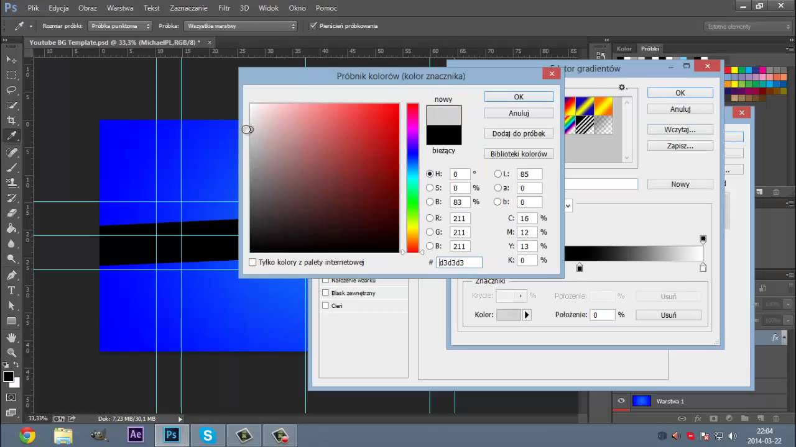Select the Rectangular Marquee tool
Image resolution: width=796 pixels, height=447 pixels.
tap(11, 75)
